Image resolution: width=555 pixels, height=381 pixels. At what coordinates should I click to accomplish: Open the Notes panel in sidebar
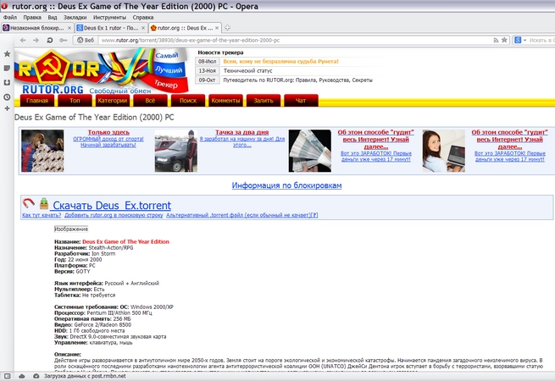pos(7,68)
